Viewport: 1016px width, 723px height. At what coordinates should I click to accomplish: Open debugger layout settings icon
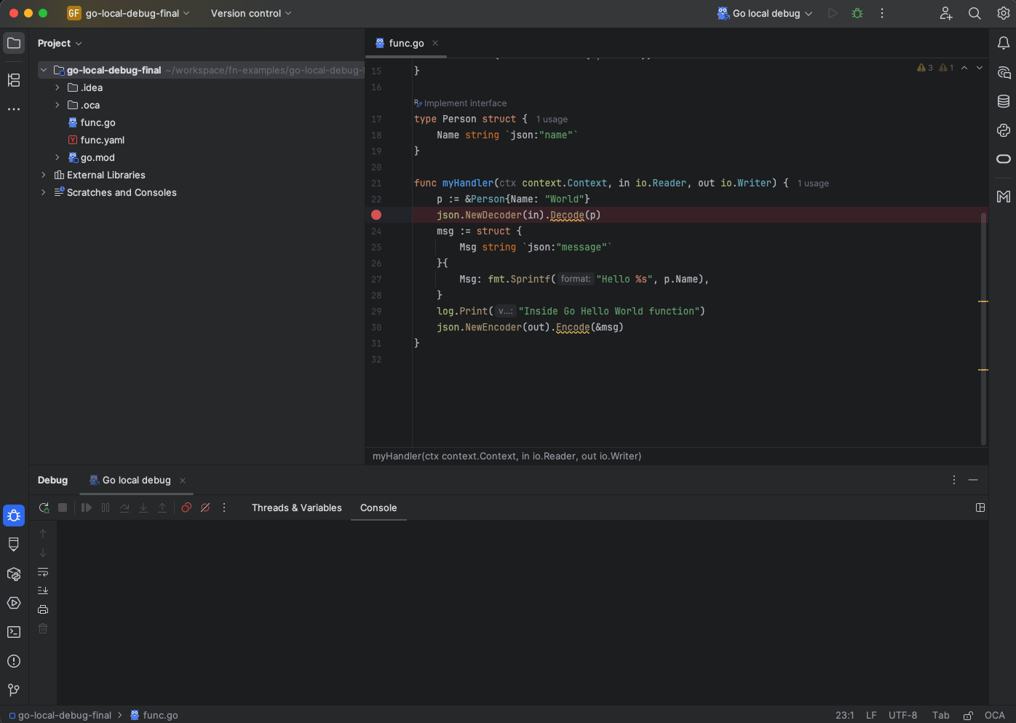pyautogui.click(x=980, y=507)
